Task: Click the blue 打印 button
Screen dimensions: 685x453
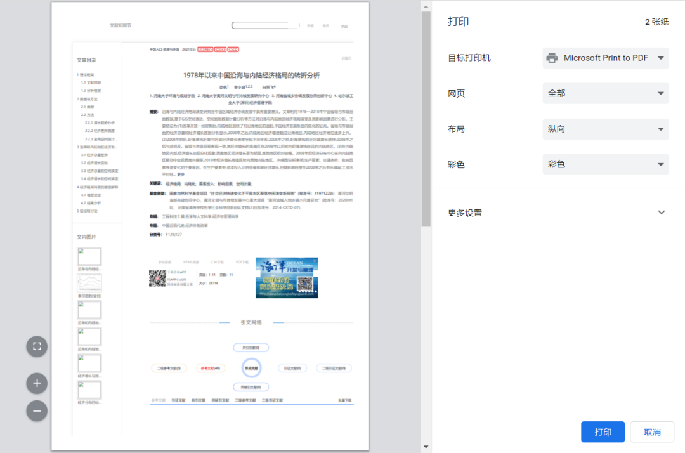Action: coord(603,431)
